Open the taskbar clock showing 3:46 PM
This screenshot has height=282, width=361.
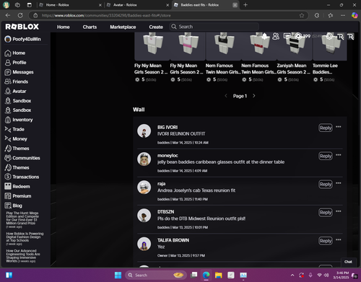(341, 275)
